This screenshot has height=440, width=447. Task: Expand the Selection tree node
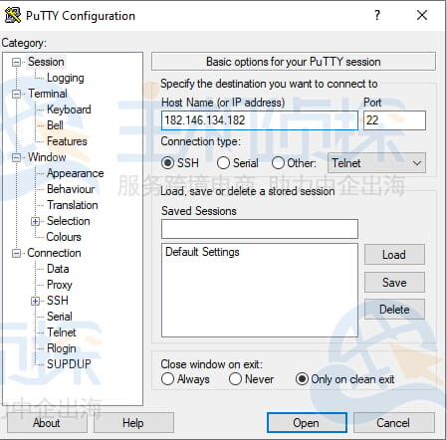tap(35, 221)
